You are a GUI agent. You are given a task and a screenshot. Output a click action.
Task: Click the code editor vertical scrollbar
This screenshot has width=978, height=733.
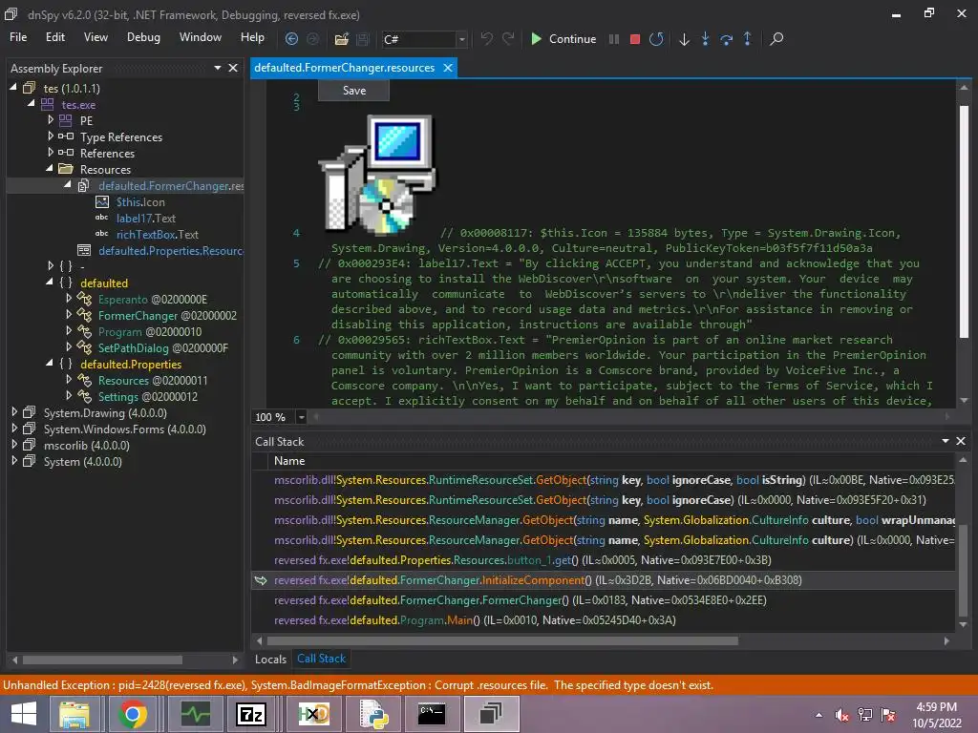coord(964,221)
